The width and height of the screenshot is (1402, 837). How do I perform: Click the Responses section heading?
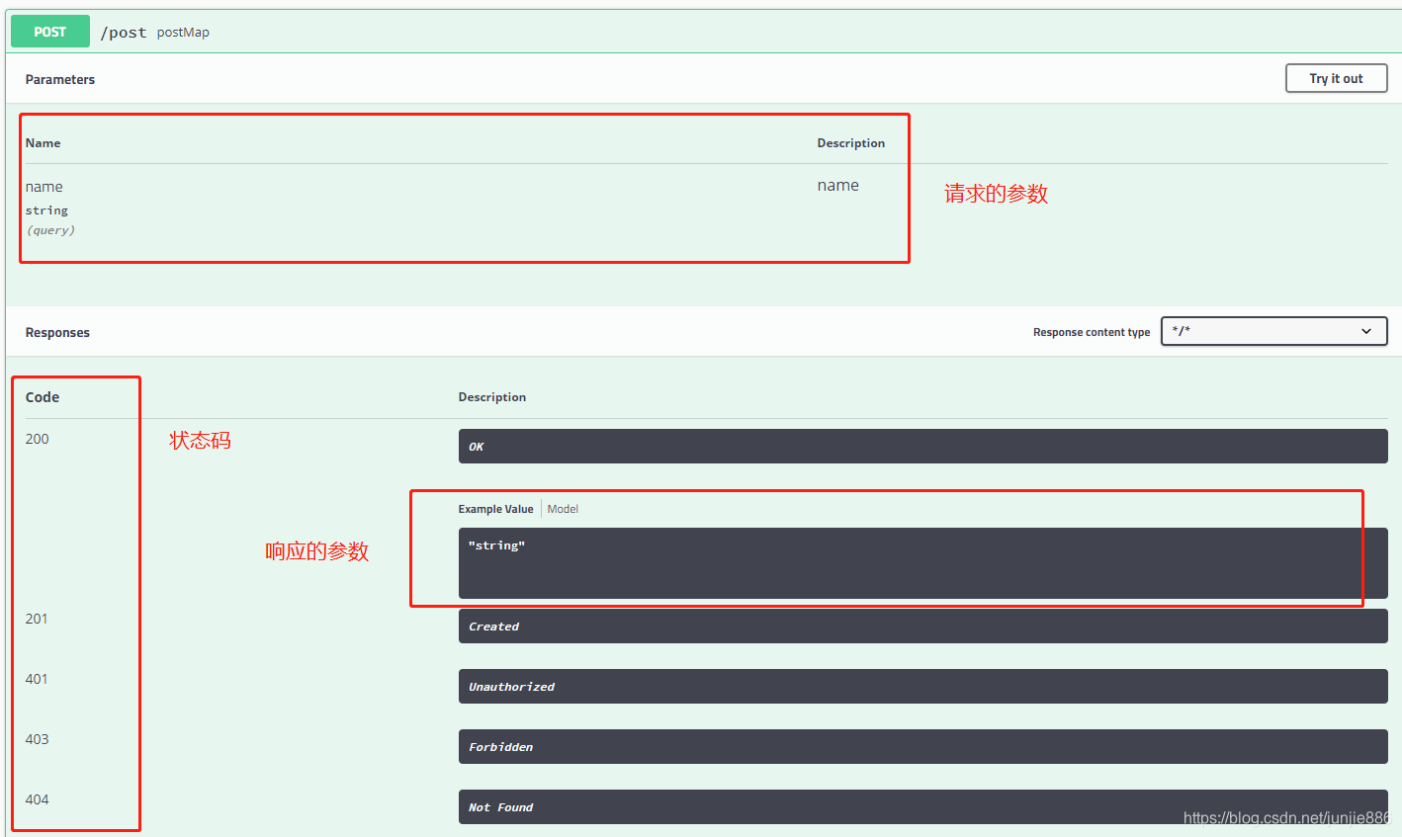(x=57, y=332)
